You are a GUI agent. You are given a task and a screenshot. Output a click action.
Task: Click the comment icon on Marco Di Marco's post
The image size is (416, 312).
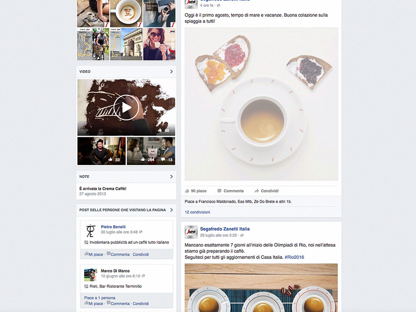[108, 303]
